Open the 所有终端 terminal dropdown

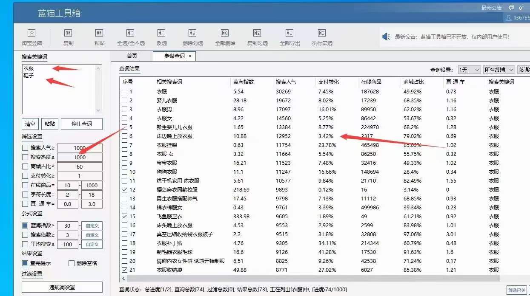pos(498,70)
